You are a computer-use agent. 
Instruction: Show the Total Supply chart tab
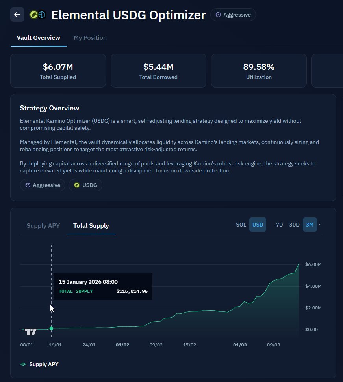(91, 226)
